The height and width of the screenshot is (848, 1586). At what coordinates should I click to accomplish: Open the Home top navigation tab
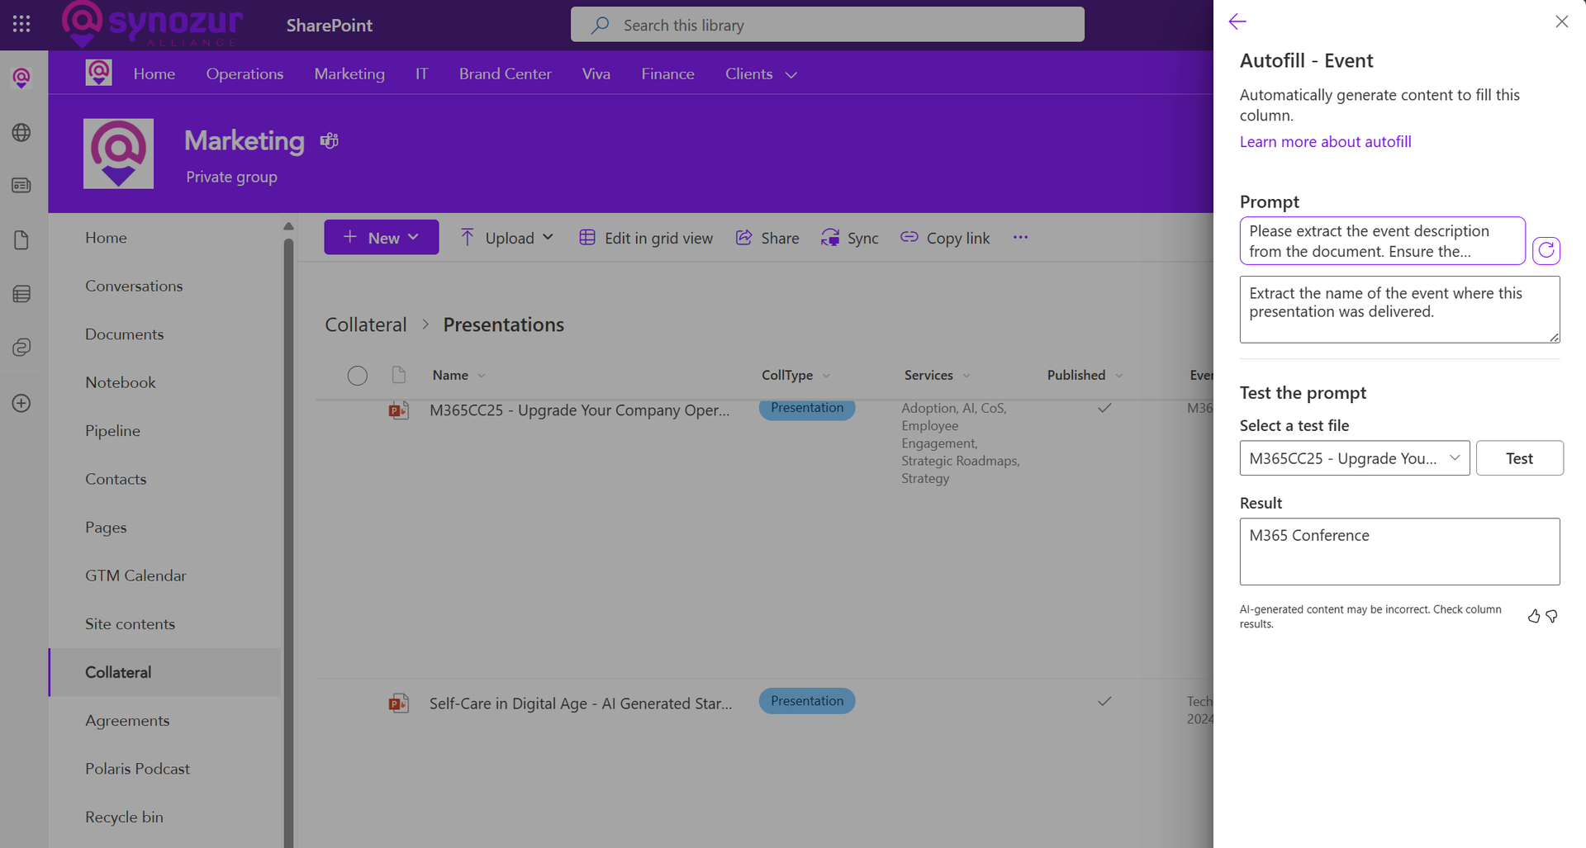154,73
